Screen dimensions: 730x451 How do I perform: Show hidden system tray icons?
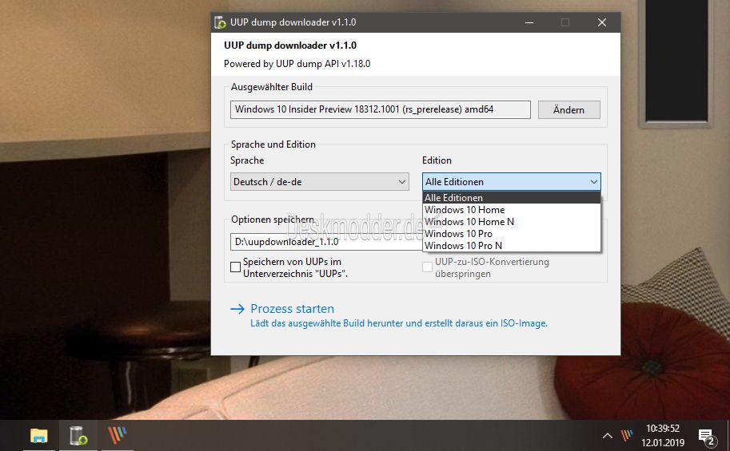(607, 436)
